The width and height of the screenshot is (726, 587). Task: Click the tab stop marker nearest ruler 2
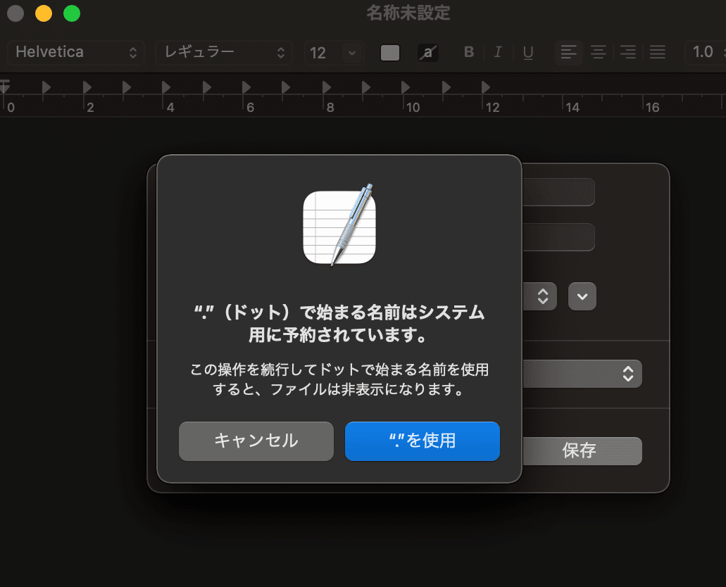click(x=87, y=87)
